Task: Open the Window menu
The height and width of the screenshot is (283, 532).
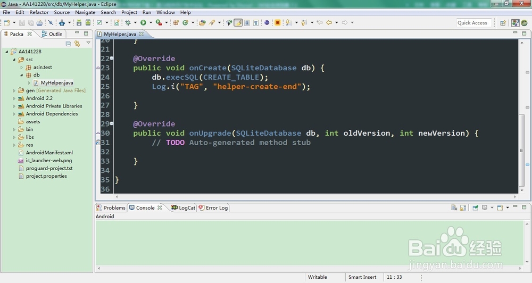Action: pos(165,12)
